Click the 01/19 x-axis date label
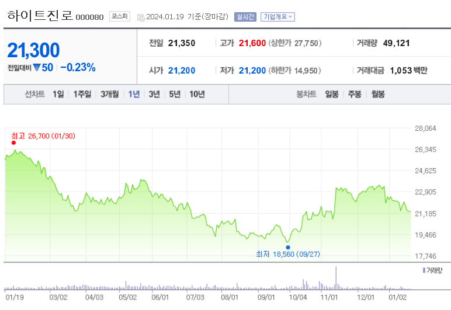451x310 pixels. pyautogui.click(x=15, y=297)
